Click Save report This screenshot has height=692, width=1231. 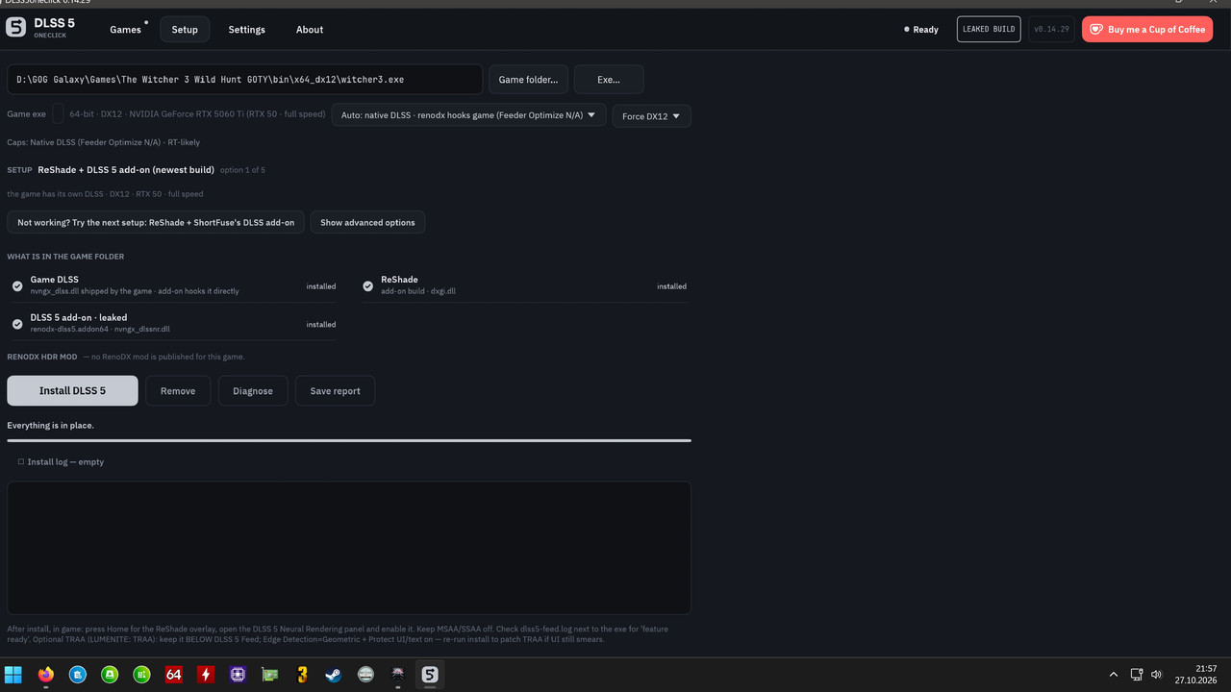[335, 391]
